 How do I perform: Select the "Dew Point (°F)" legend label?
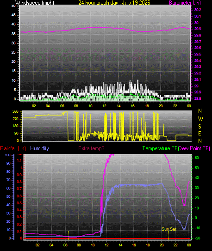194,148
